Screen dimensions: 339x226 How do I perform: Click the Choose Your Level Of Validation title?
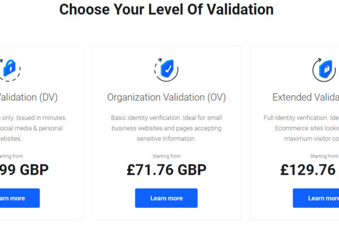(x=167, y=10)
